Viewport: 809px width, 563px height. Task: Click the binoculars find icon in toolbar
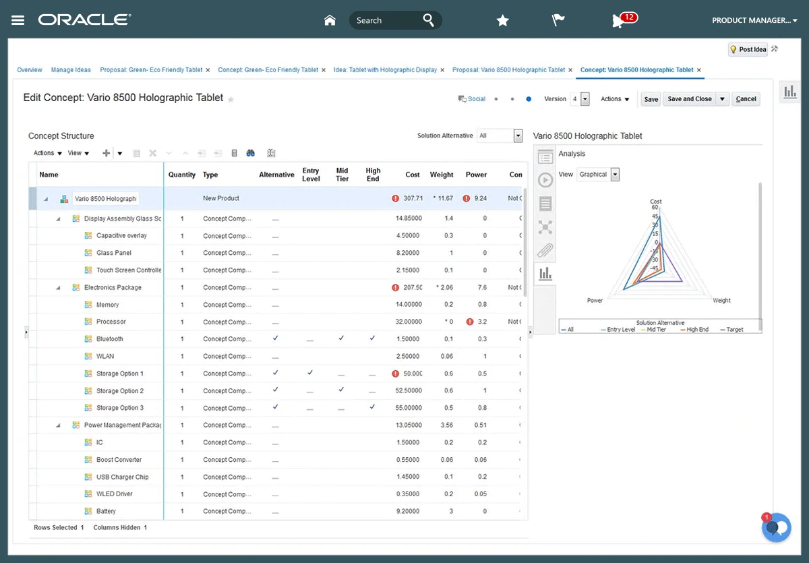(x=250, y=153)
